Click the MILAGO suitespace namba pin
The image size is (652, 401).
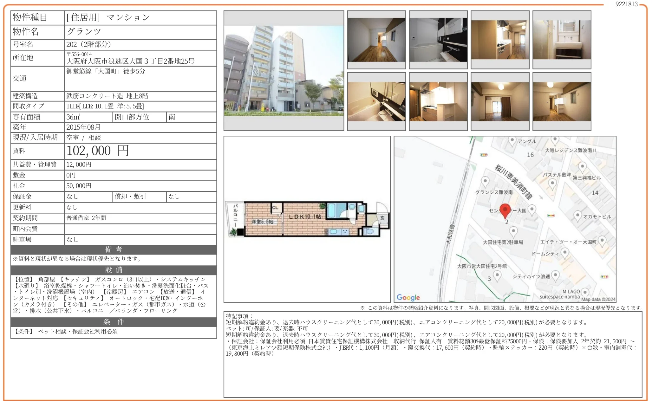585,292
